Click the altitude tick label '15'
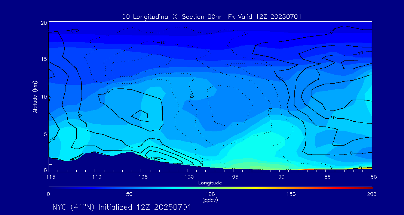This screenshot has height=215, width=404. click(x=44, y=59)
